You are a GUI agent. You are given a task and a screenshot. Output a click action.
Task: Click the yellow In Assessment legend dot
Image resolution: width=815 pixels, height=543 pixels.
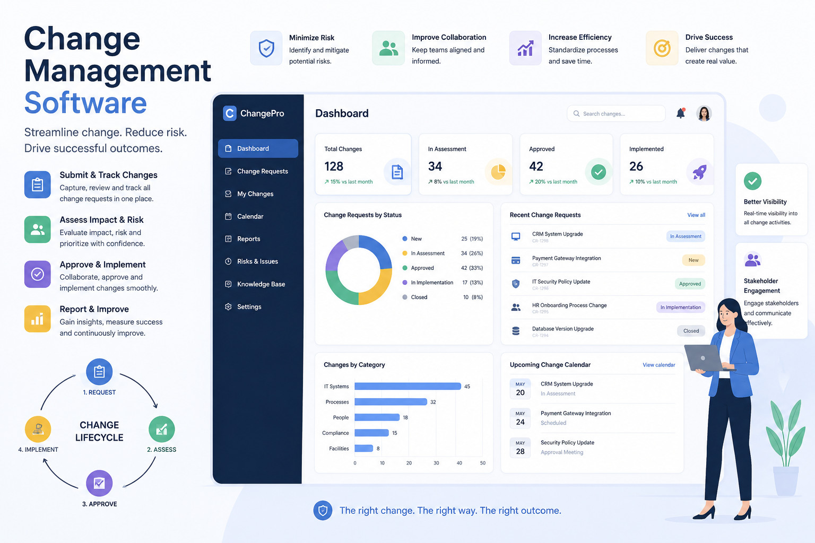pos(405,253)
